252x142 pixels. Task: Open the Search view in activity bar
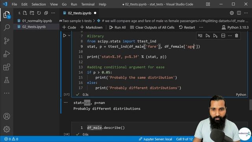7,28
